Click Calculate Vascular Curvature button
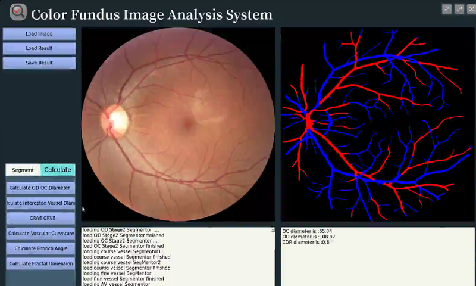 click(40, 234)
